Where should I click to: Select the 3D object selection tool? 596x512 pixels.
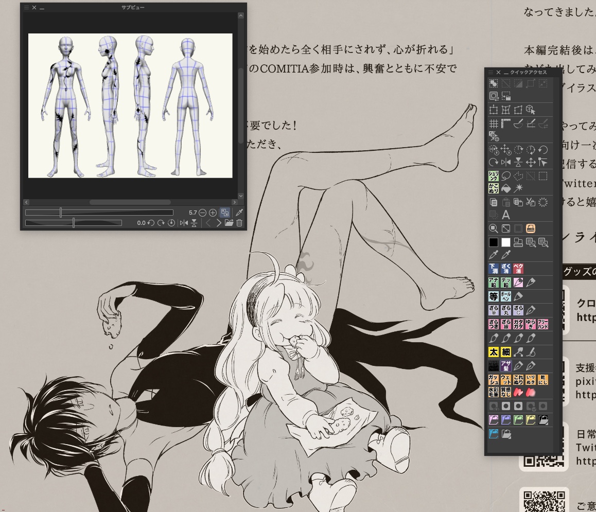point(531,110)
